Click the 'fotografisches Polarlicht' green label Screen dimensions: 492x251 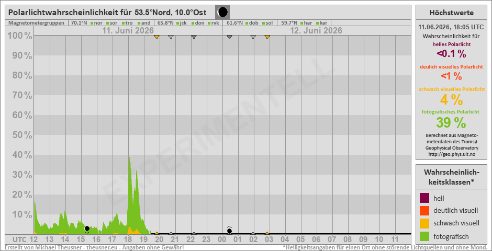[x=452, y=111]
